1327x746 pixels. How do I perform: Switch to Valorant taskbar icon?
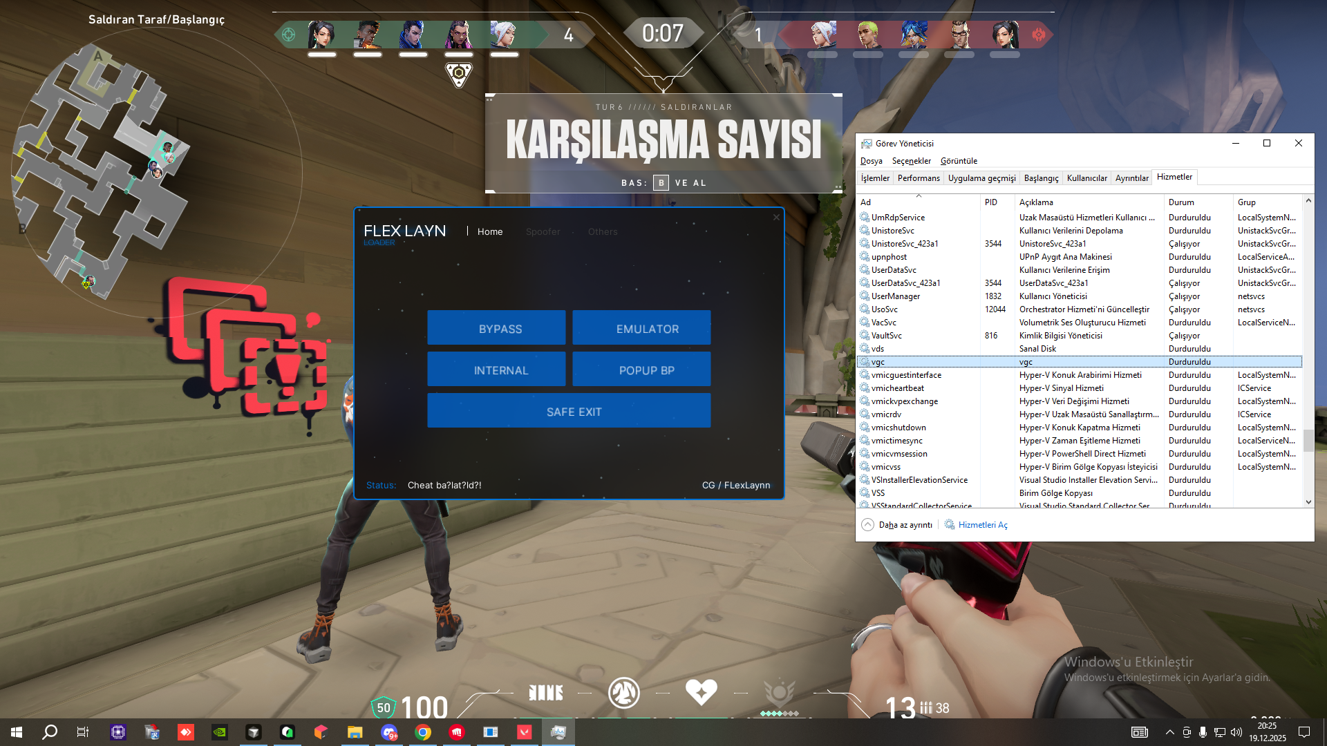click(525, 732)
